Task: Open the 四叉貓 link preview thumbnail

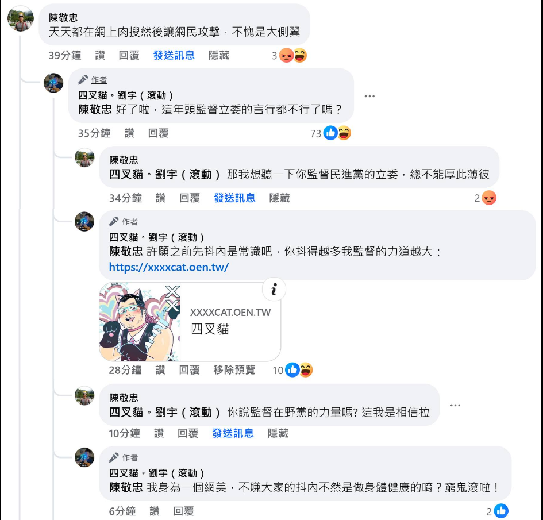Action: click(140, 322)
